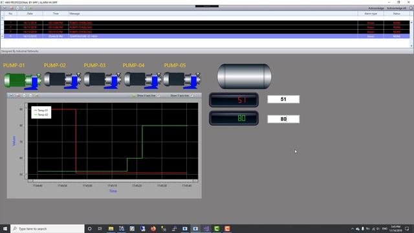This screenshot has width=414, height=233.
Task: Click the Temp-02 legend entry
Action: [41, 115]
